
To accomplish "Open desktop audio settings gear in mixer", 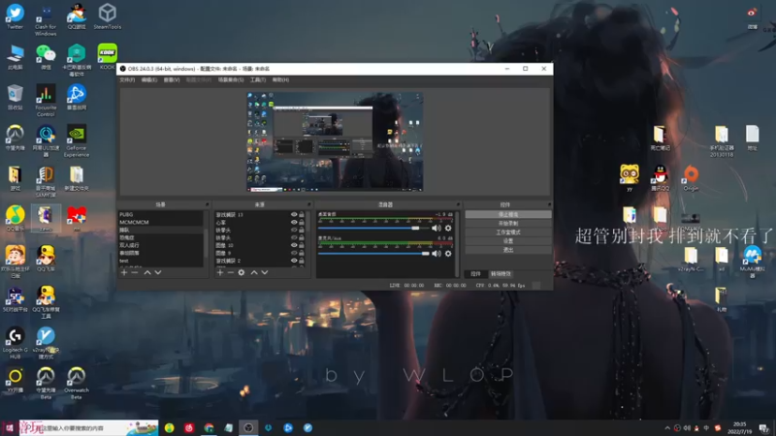I will point(448,228).
